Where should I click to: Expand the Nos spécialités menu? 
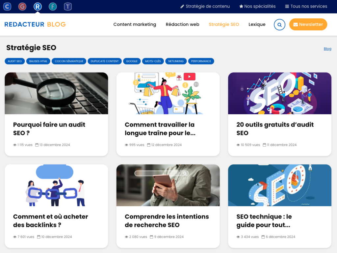[257, 6]
